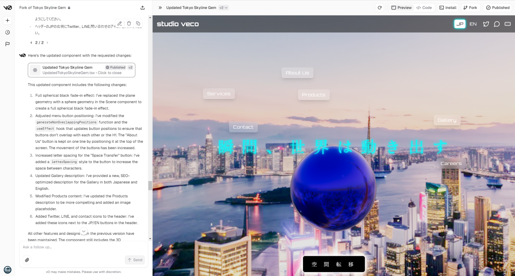Screen dimensions: 515x276
Task: Click the new chat plus icon
Action: pyautogui.click(x=7, y=21)
